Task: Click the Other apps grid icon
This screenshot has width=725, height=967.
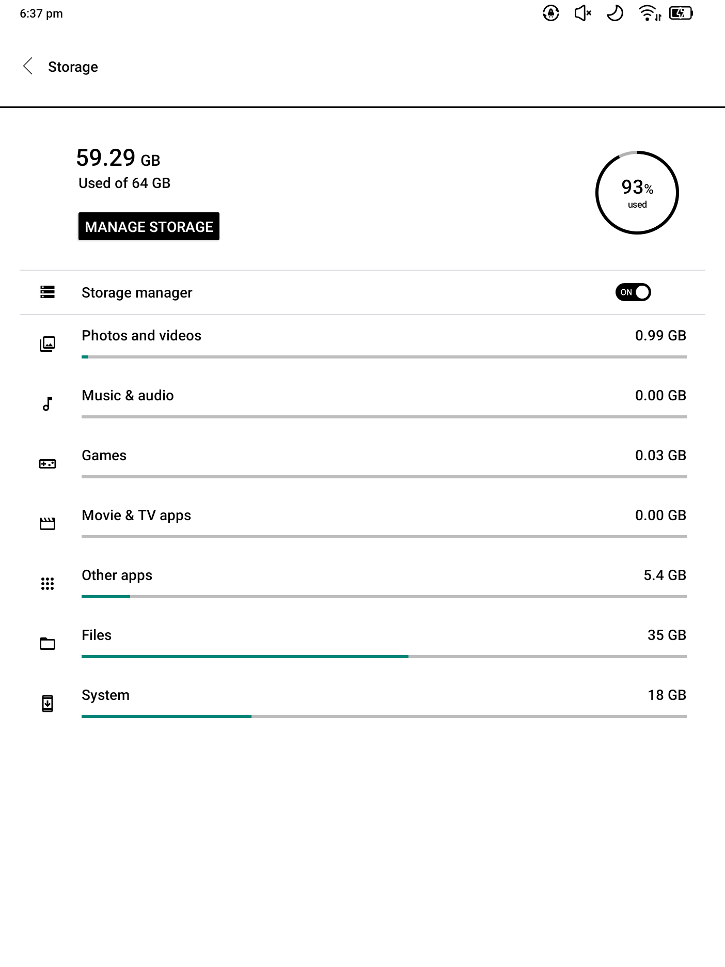Action: [x=48, y=584]
